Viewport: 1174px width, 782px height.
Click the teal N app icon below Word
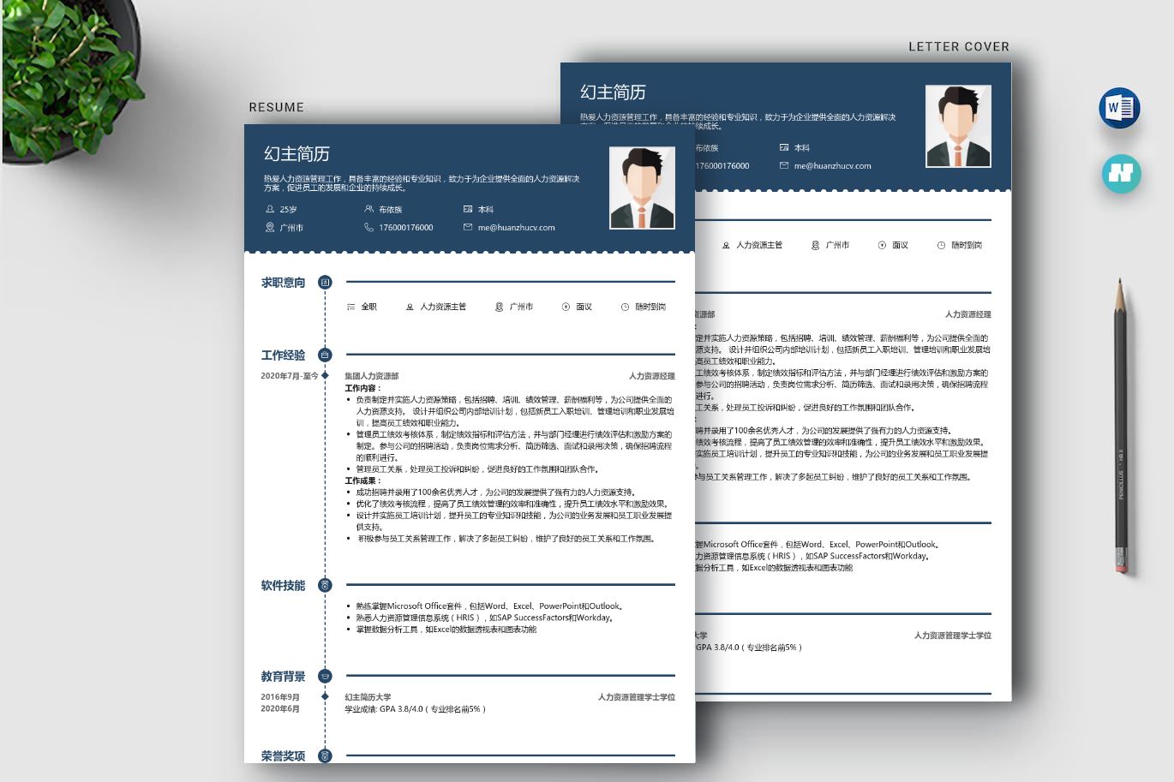(x=1121, y=173)
